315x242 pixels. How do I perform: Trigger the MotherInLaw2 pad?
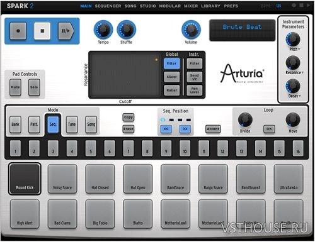(x=213, y=214)
